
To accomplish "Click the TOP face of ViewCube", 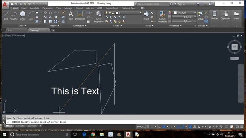I will 234,47.
